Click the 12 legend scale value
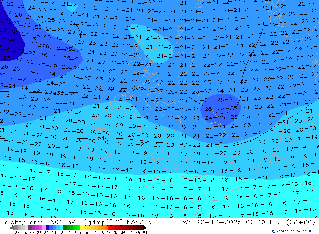The width and height of the screenshot is (319, 234). [94, 233]
